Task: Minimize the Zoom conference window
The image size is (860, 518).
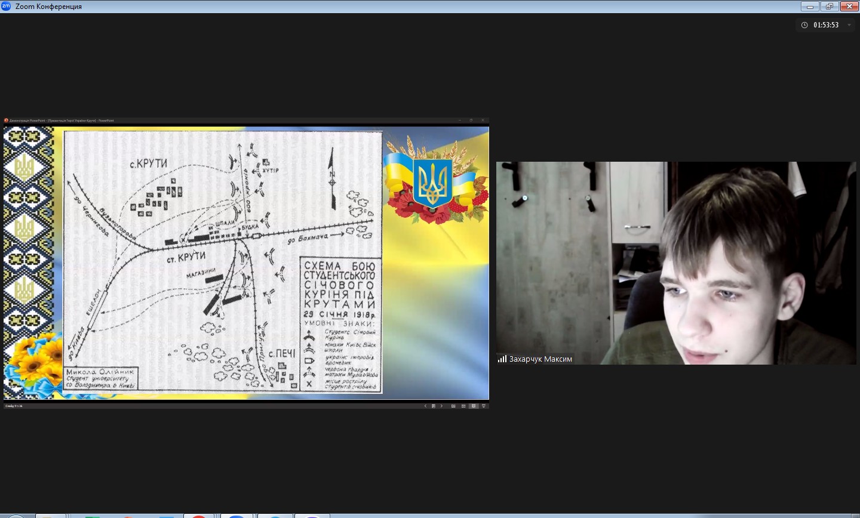Action: 810,7
